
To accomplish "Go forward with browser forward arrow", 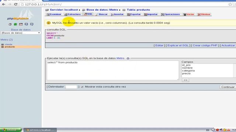I will pyautogui.click(x=10, y=4).
